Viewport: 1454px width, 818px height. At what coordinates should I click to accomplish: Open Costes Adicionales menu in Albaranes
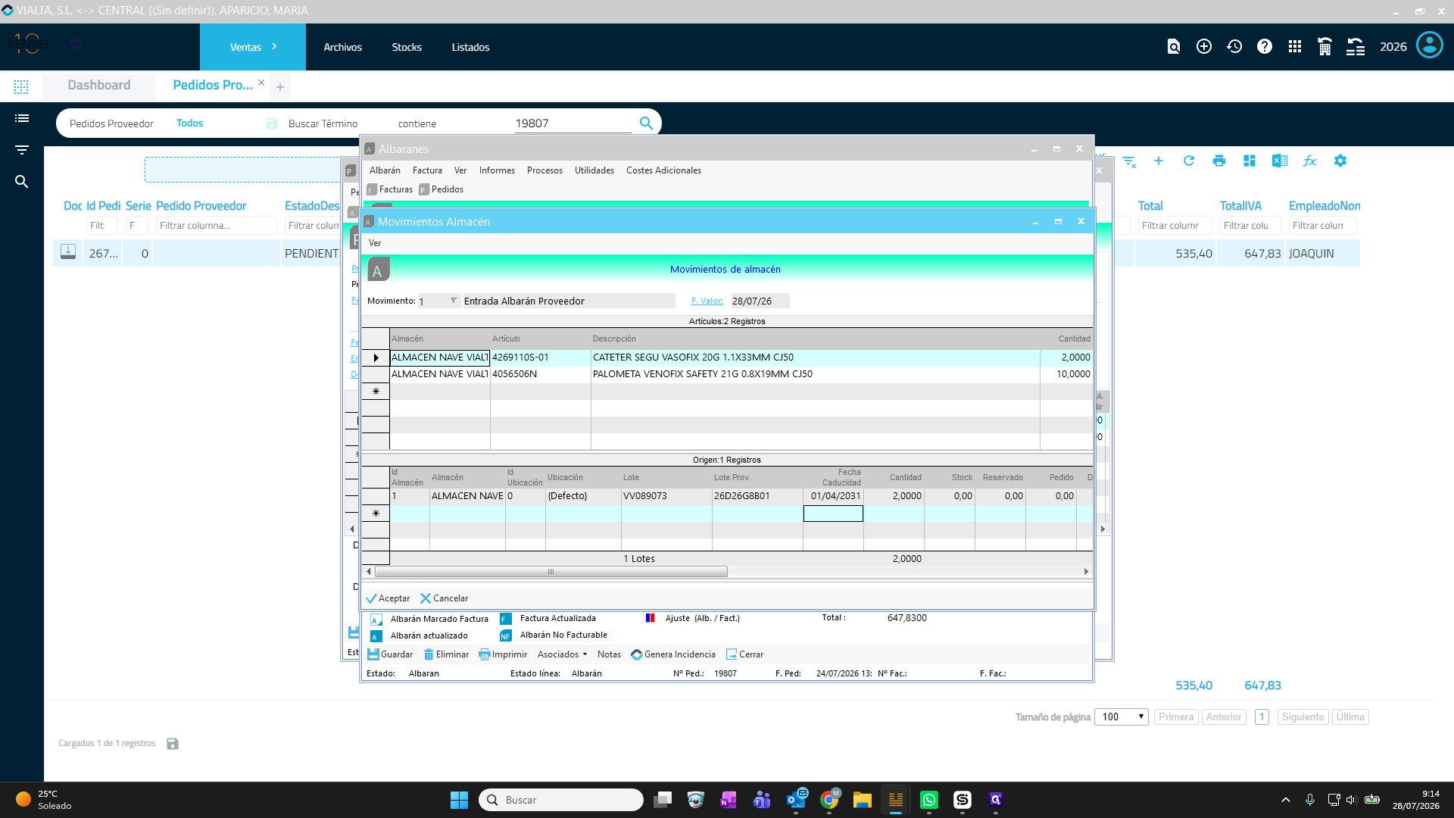(663, 170)
